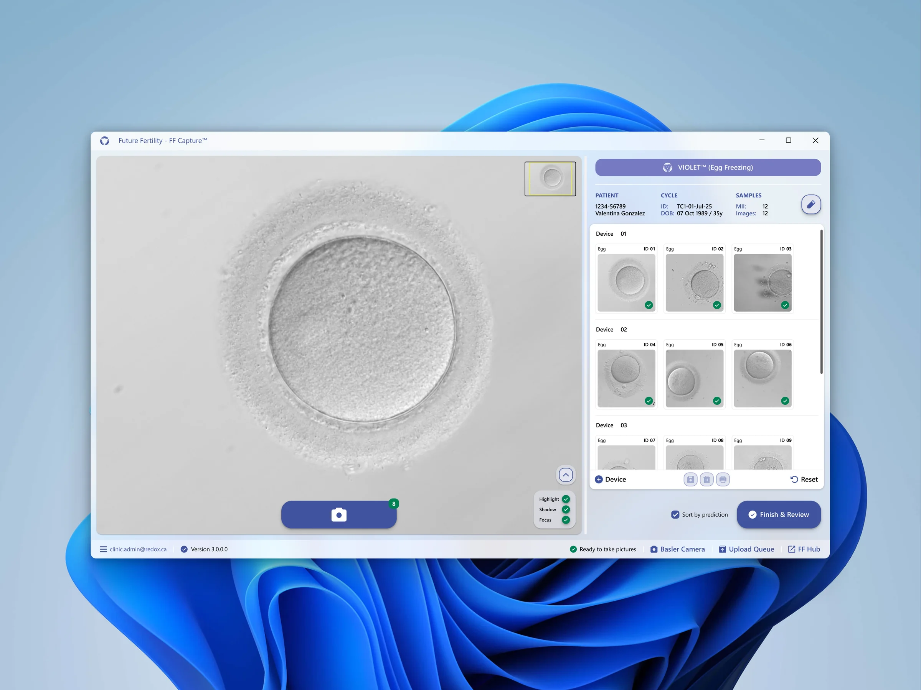The width and height of the screenshot is (921, 690).
Task: Open the Upload Queue
Action: click(746, 549)
